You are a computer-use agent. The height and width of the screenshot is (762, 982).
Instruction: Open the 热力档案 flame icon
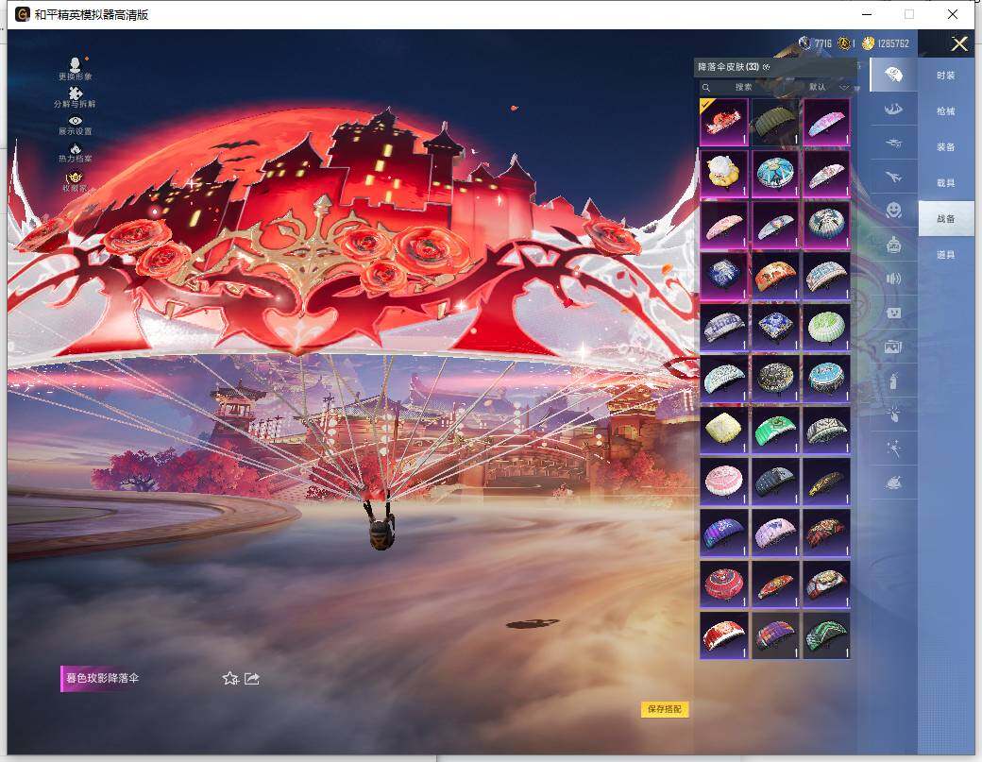coord(76,151)
